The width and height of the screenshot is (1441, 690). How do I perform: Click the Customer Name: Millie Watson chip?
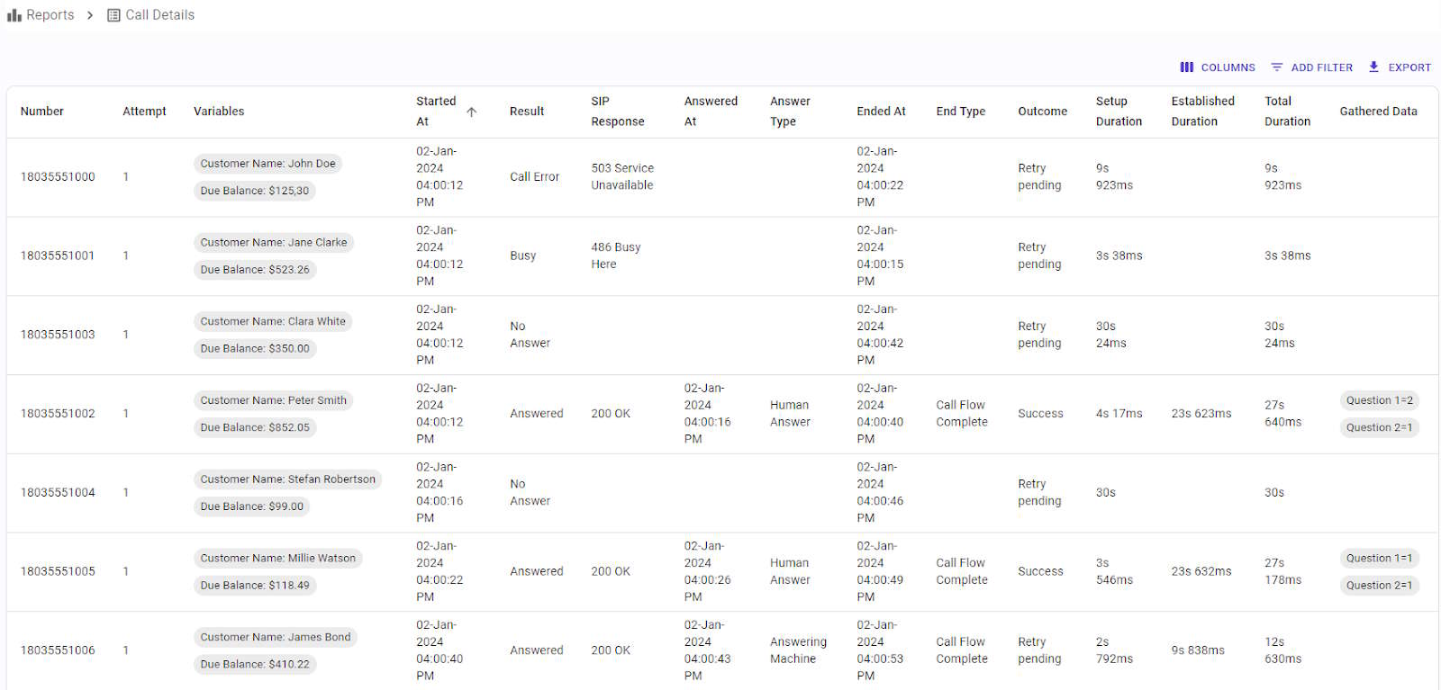(x=278, y=559)
